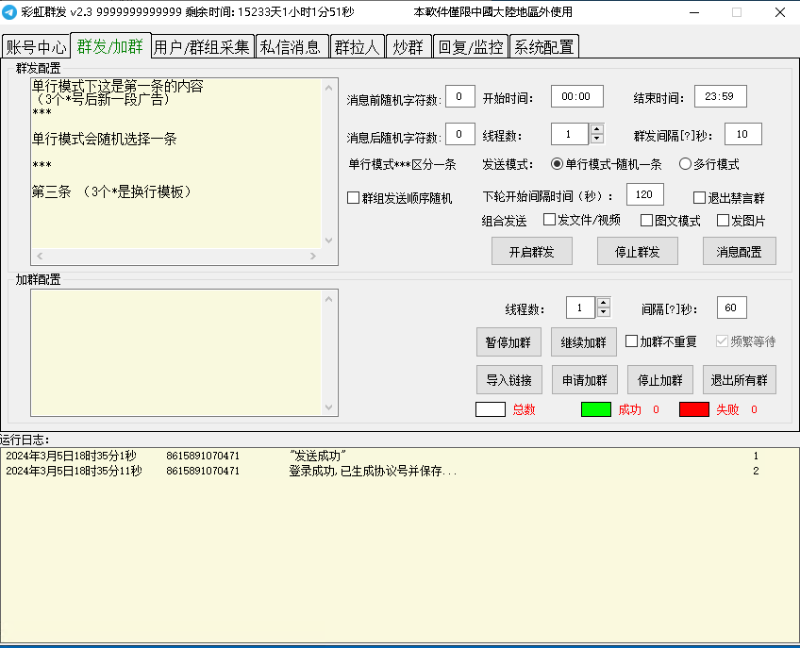Choose 单行模式-随机一条 send mode
The width and height of the screenshot is (800, 648).
pos(557,164)
